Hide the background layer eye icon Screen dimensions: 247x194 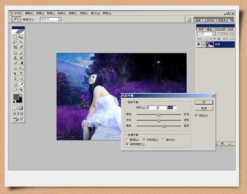199,44
